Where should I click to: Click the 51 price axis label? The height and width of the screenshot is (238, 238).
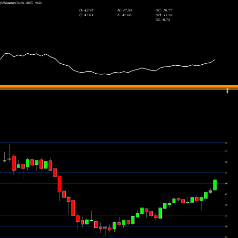pos(226,173)
